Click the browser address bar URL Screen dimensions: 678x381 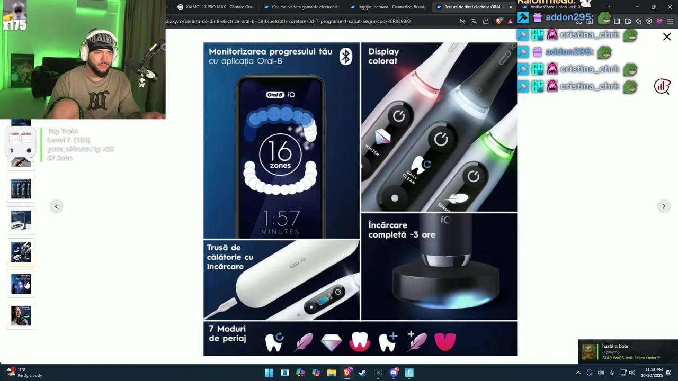tap(289, 21)
